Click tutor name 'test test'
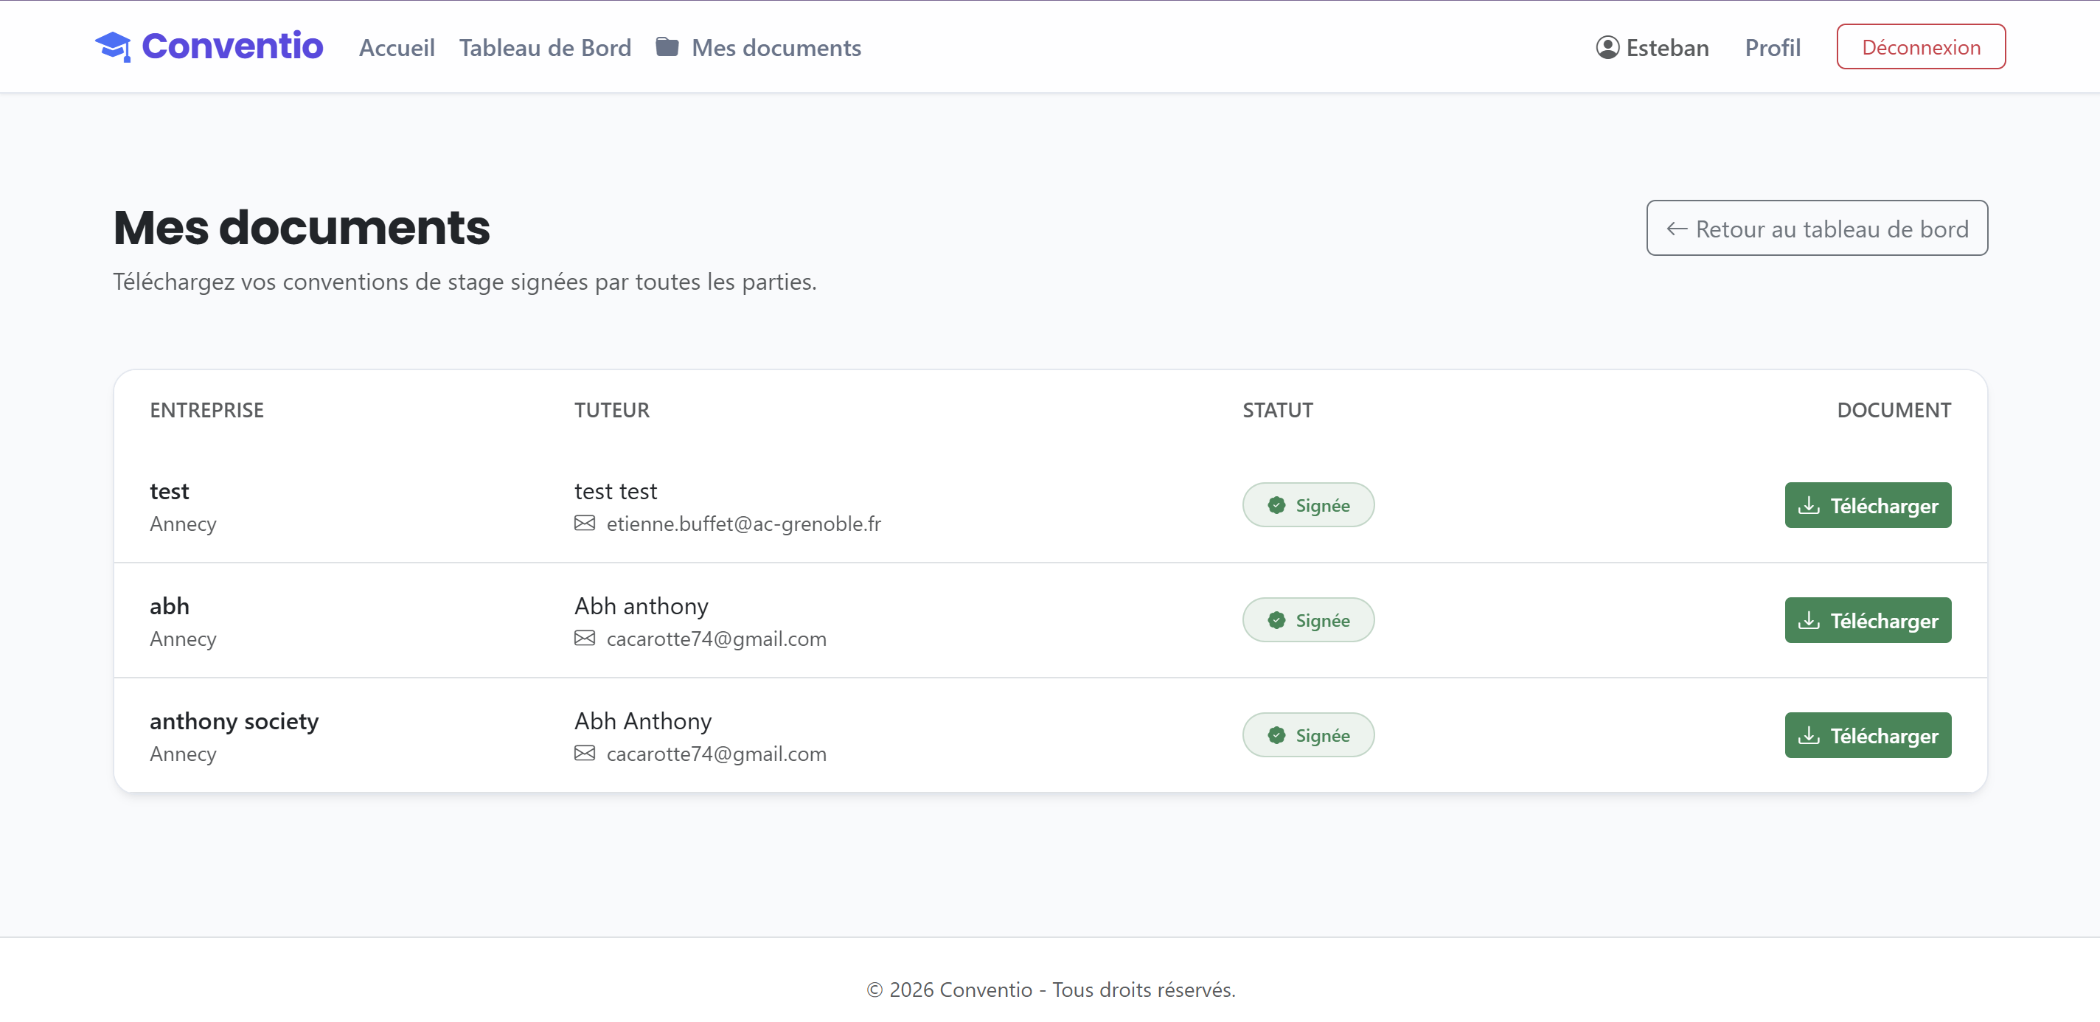 coord(616,491)
